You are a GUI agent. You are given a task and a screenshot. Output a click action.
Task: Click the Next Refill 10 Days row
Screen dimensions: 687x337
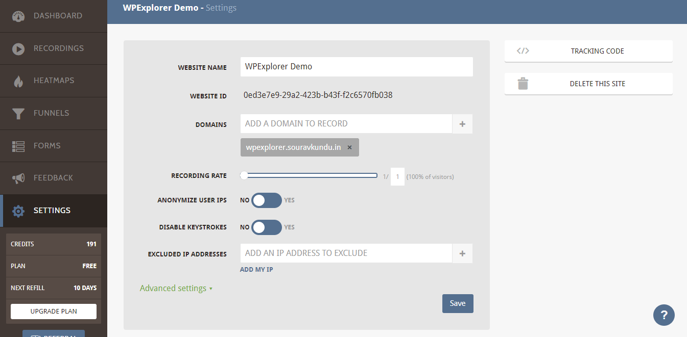point(54,288)
